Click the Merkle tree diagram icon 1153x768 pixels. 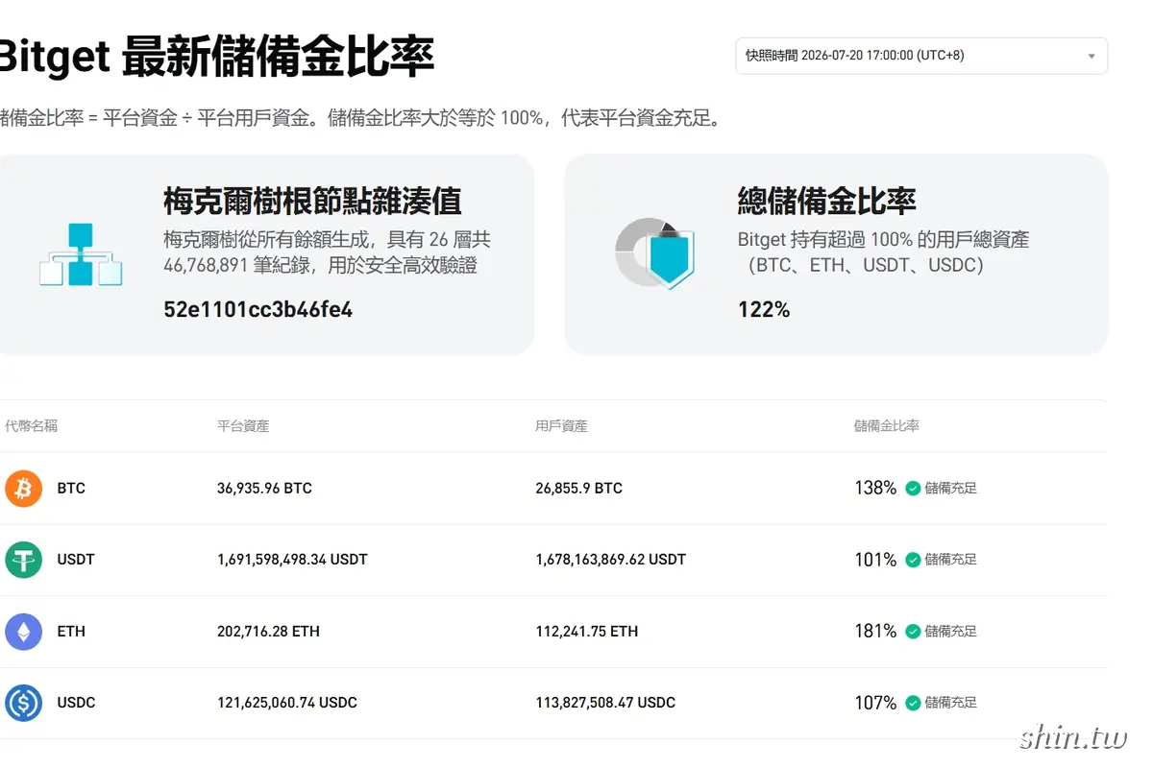[82, 254]
